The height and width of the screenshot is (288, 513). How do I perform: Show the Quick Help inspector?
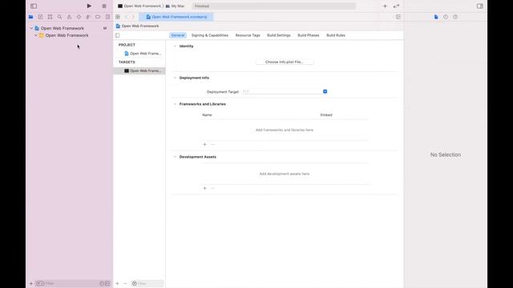pos(455,17)
